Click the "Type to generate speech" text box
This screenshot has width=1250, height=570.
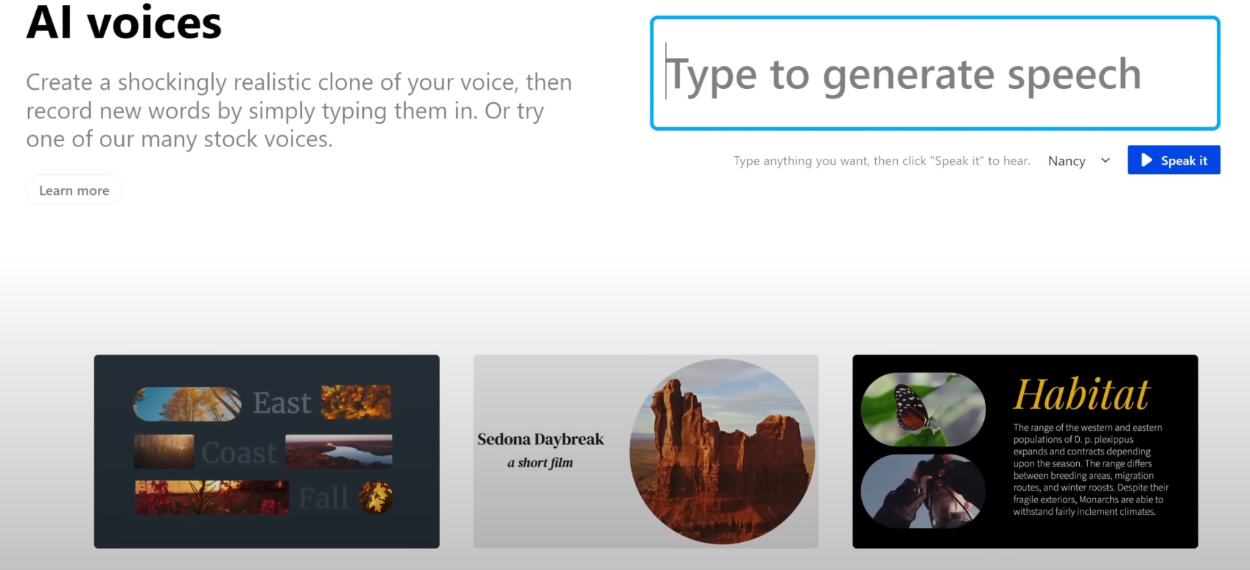point(934,74)
